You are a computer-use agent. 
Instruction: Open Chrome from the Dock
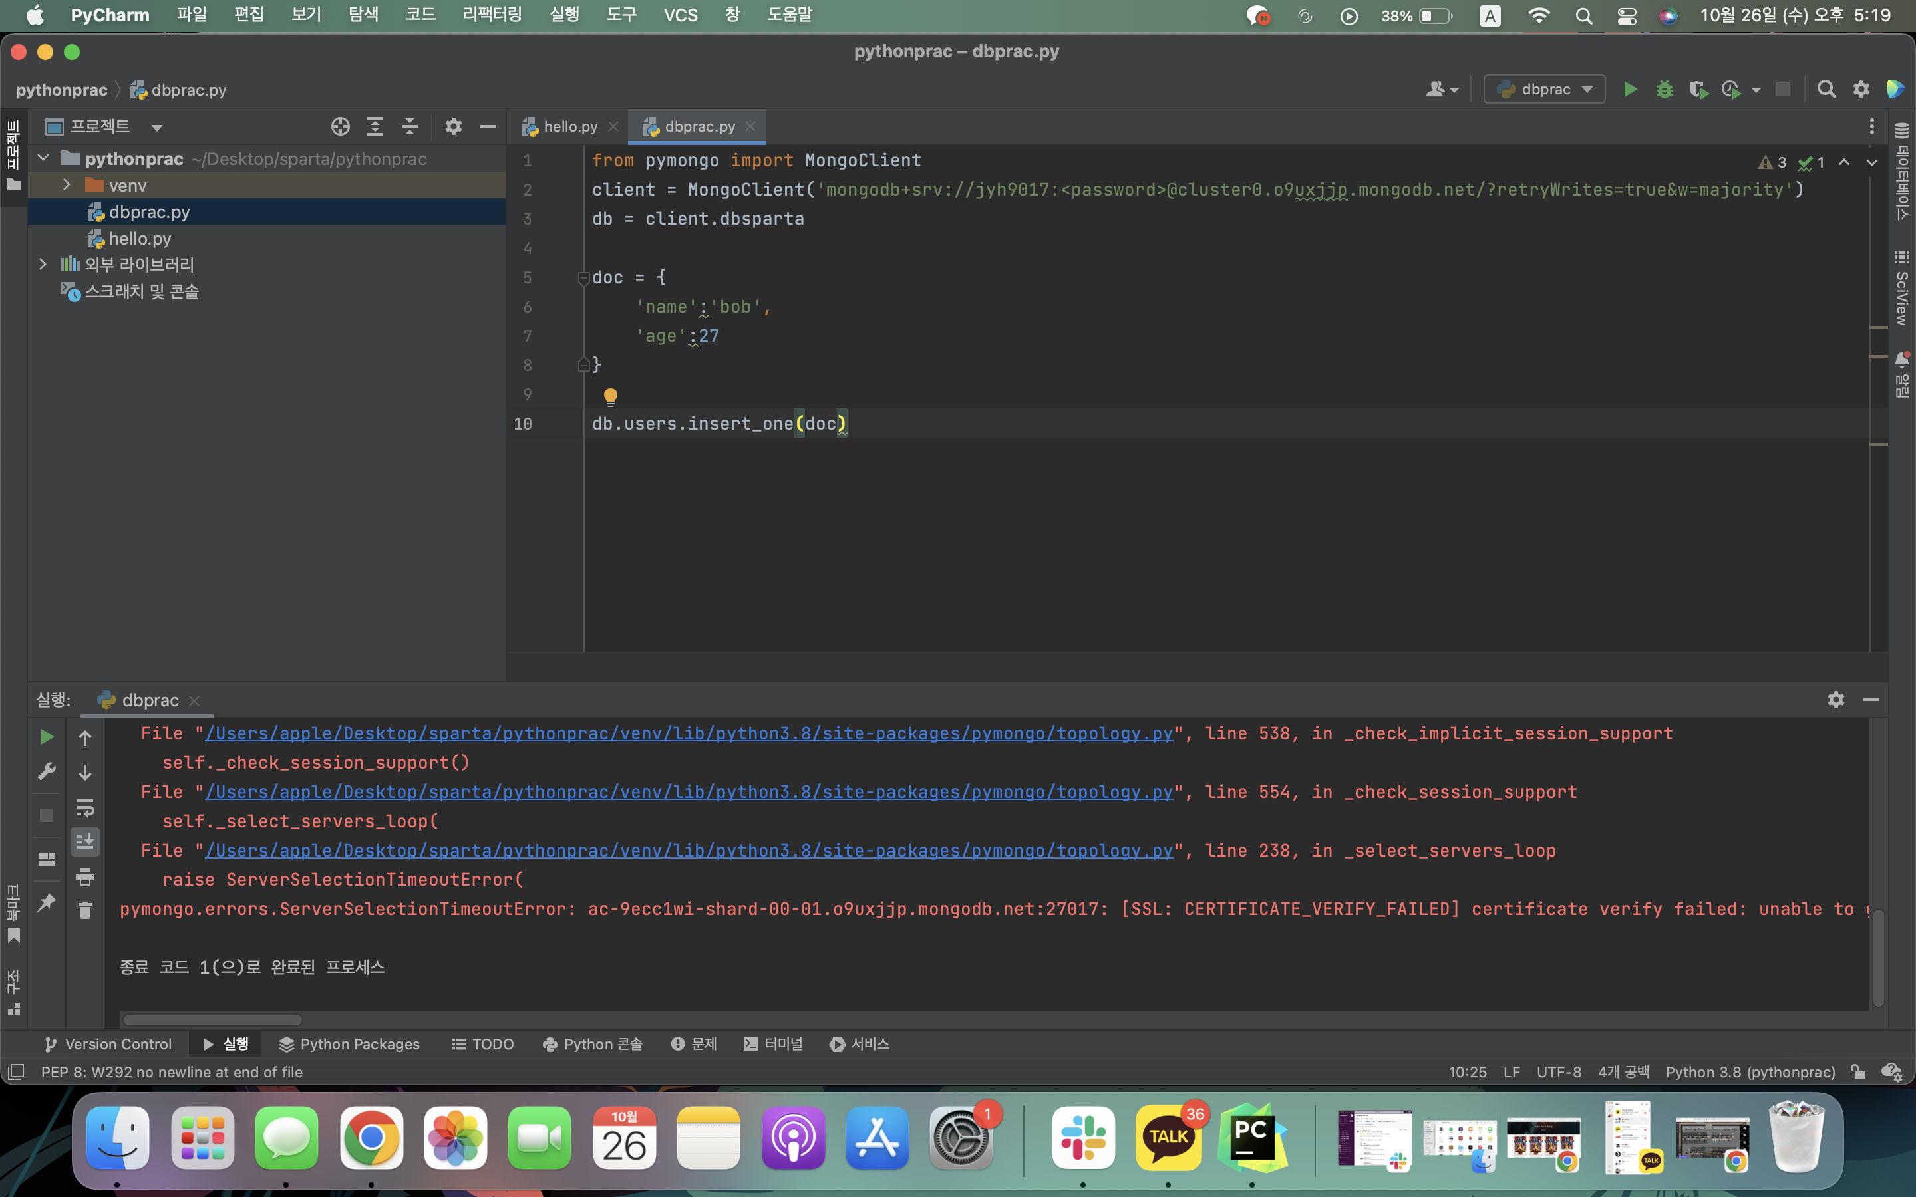(371, 1138)
